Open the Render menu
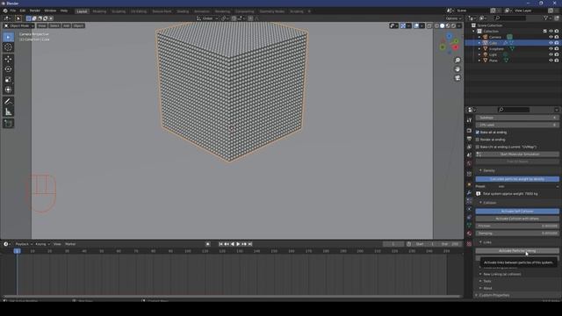562x316 pixels. pyautogui.click(x=35, y=11)
